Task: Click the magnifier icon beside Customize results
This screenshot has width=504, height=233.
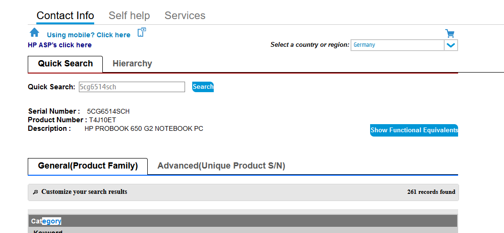Action: pos(36,192)
